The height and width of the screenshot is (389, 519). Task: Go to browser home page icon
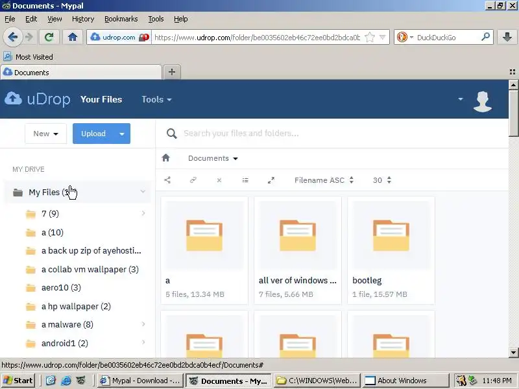point(73,37)
